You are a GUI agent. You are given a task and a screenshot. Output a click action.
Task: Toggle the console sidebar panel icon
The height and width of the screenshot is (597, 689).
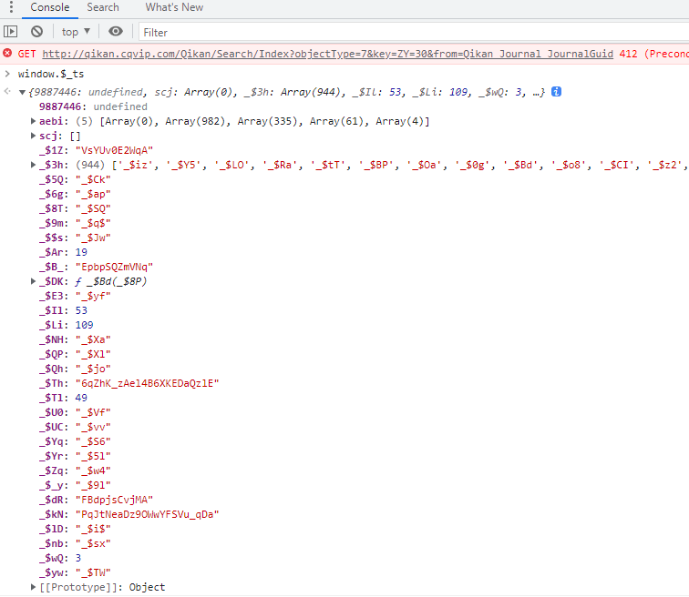coord(11,32)
